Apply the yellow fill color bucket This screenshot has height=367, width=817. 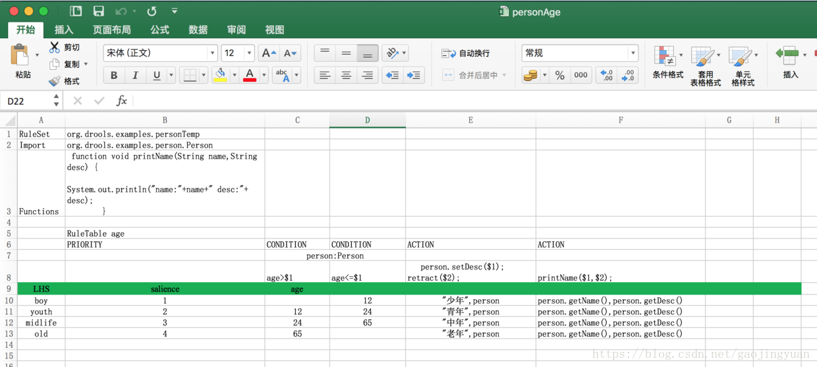click(x=220, y=75)
